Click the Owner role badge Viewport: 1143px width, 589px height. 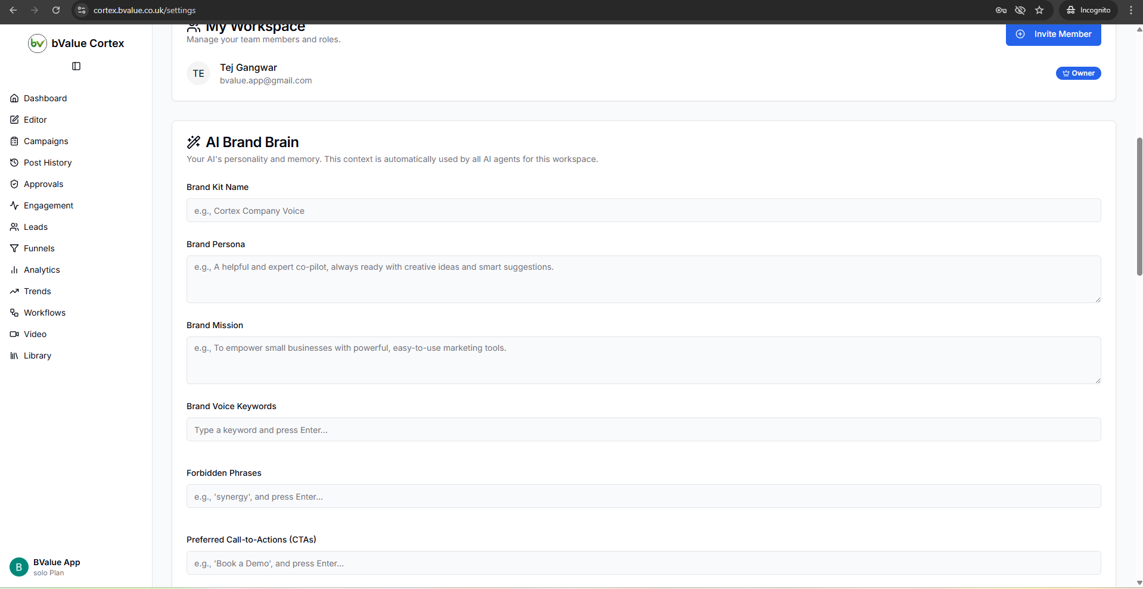click(x=1079, y=73)
